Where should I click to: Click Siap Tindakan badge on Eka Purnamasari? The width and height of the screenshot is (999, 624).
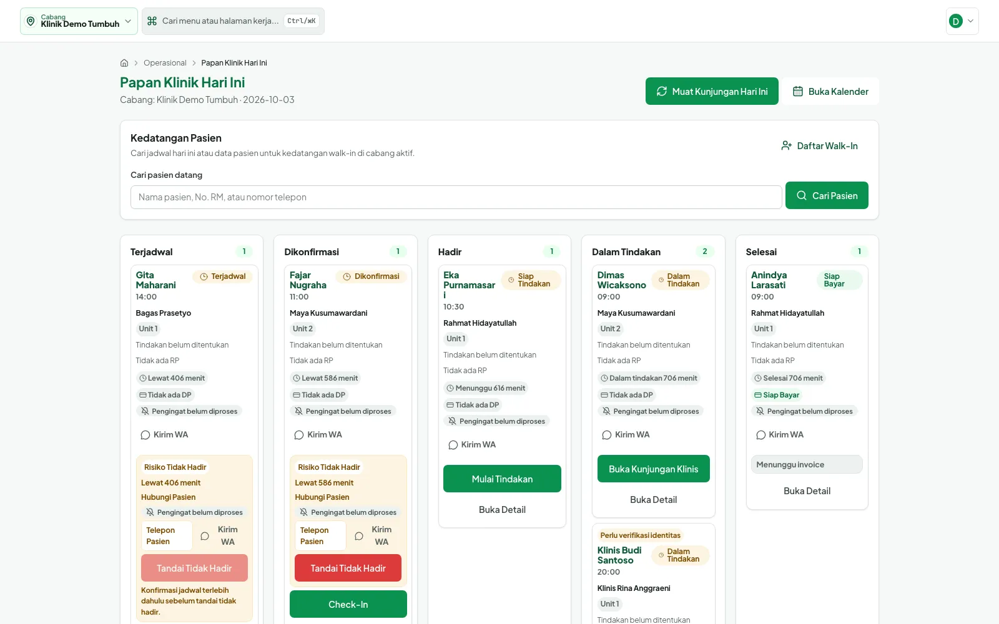coord(531,280)
